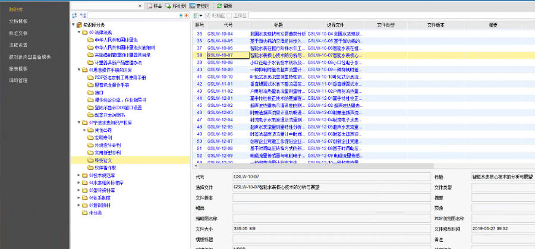The width and height of the screenshot is (535, 249).
Task: Collapse the 00-法律法规 tree node
Action: pyautogui.click(x=80, y=32)
